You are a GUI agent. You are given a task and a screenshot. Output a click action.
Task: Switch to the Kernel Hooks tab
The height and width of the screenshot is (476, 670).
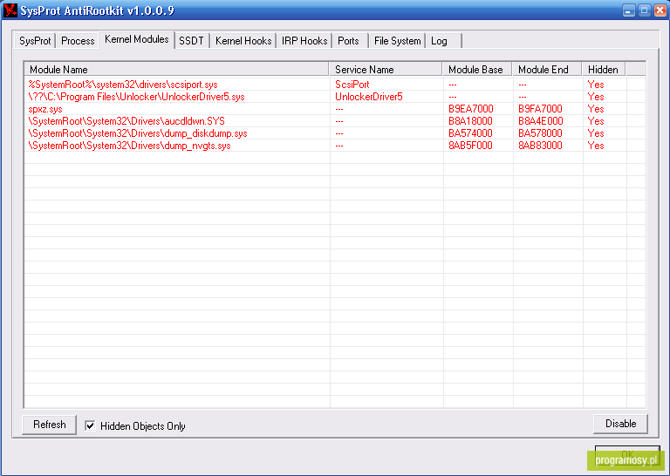[x=243, y=41]
